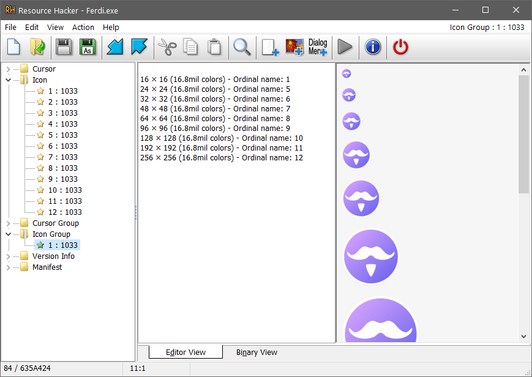
Task: Click the Cursor folder icon in tree
Action: pos(24,69)
